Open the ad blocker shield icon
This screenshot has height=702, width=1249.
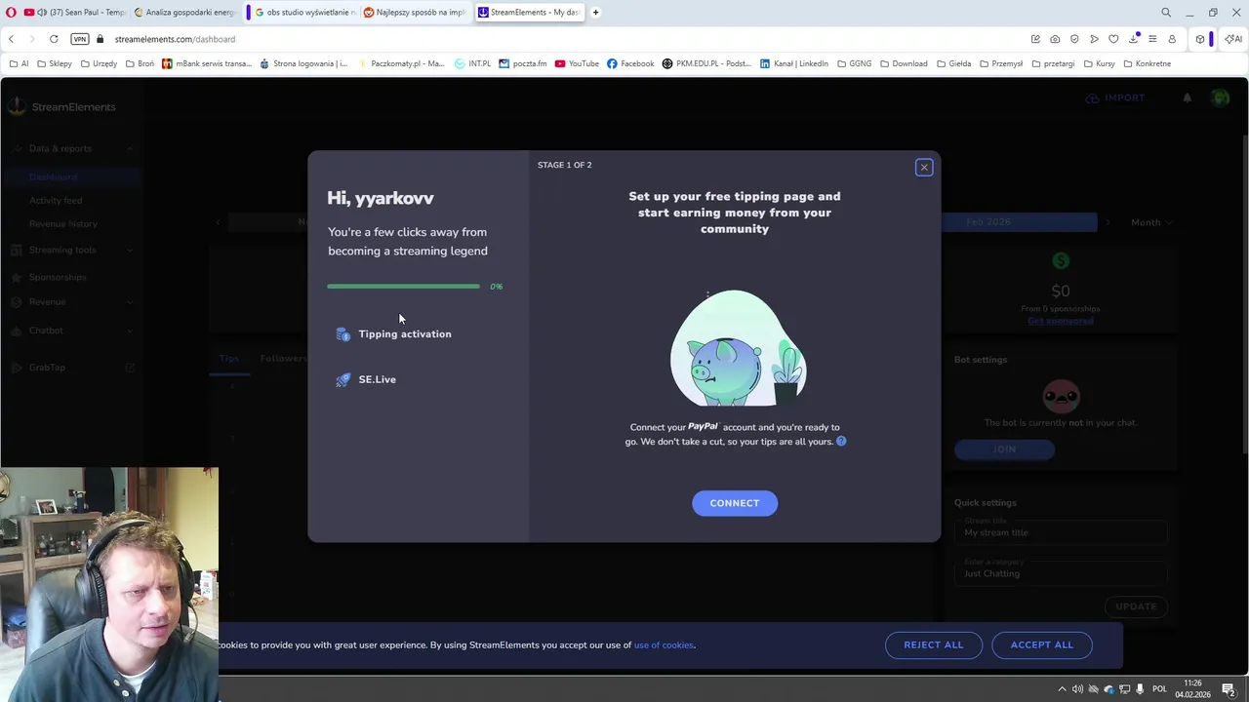pyautogui.click(x=1074, y=39)
